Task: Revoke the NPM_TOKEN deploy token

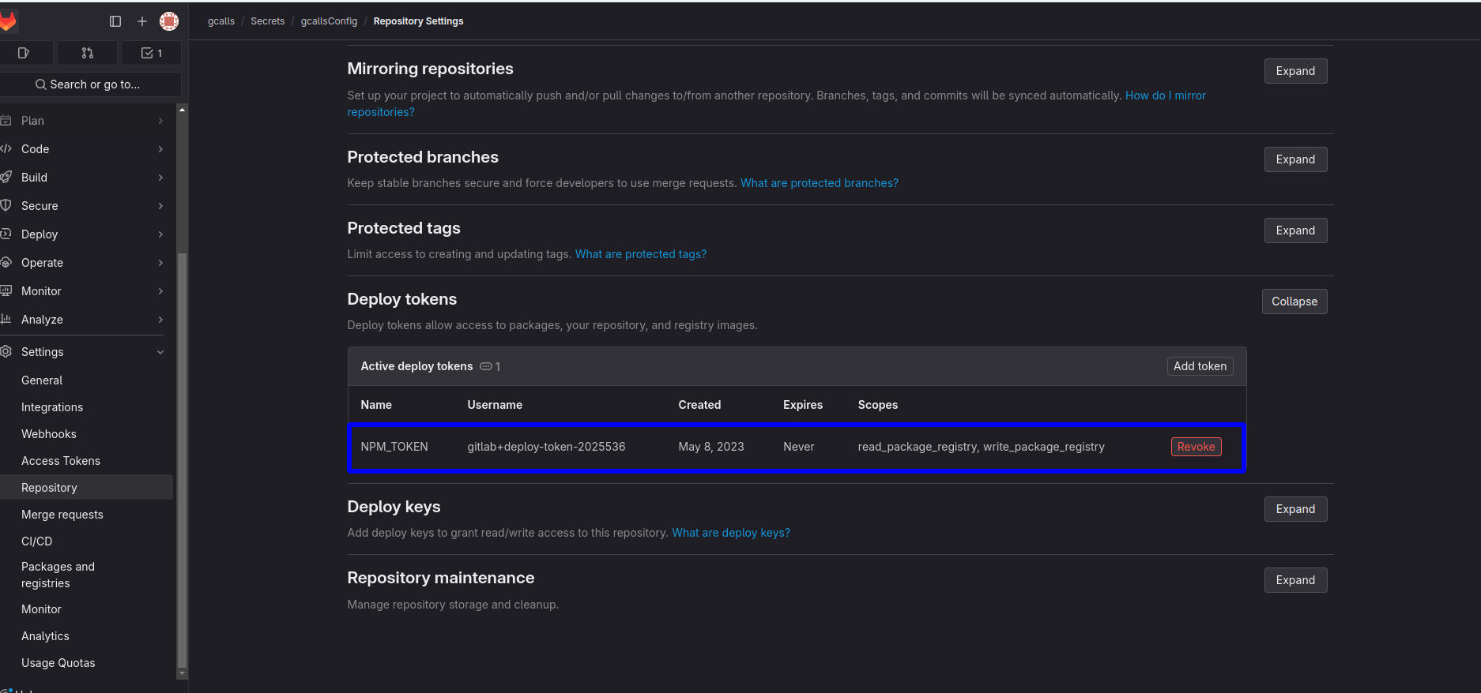Action: 1195,447
